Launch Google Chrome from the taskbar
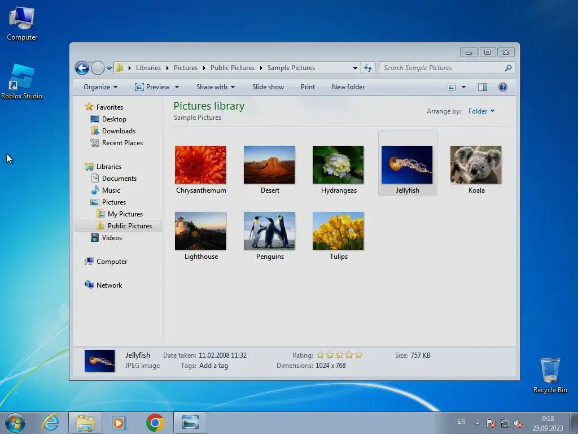The image size is (578, 434). point(155,423)
